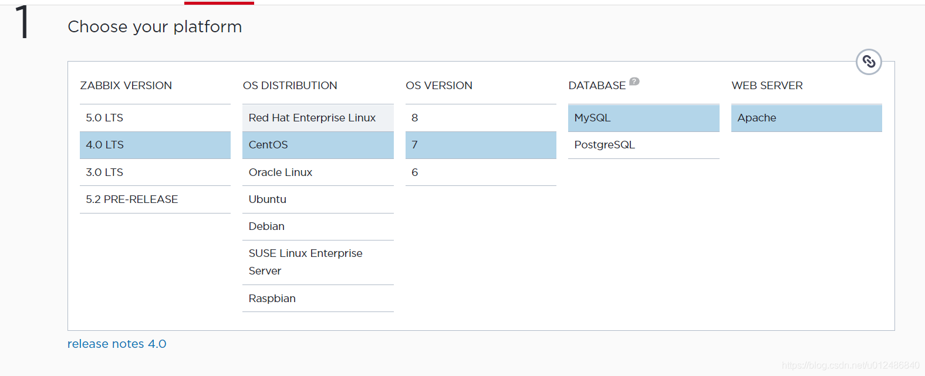
Task: Click the WEB SERVER column header
Action: (x=767, y=86)
